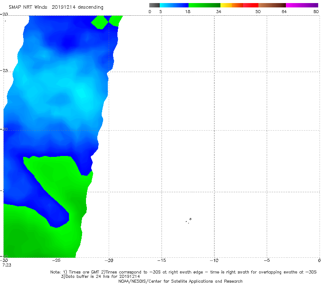Click the longitude axis label '-10'

coord(214,260)
